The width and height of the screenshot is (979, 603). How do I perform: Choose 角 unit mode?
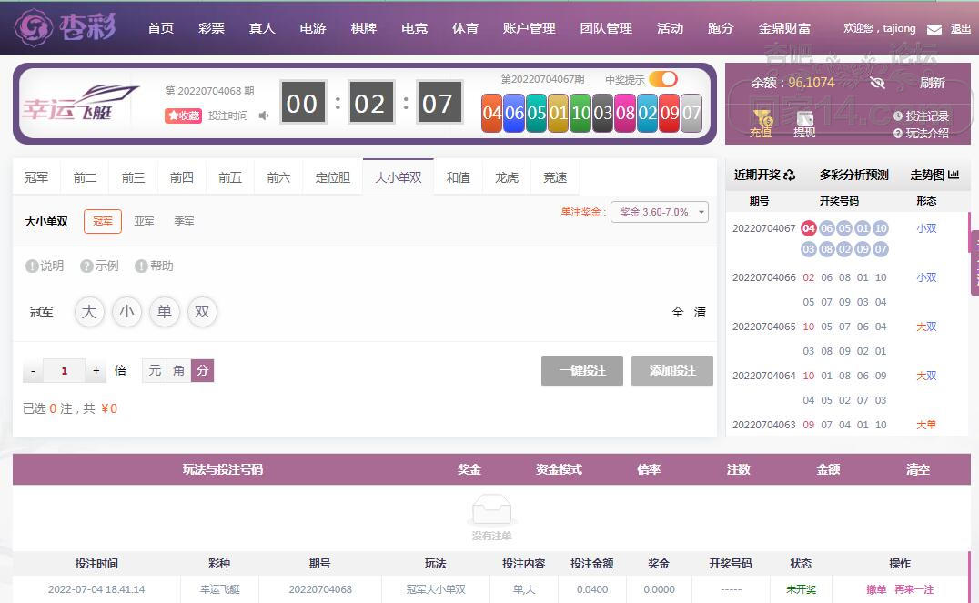(x=178, y=370)
